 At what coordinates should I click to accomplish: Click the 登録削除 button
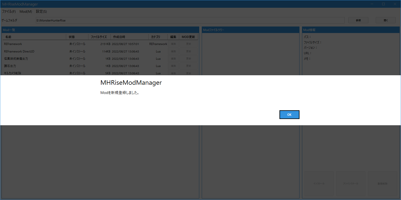click(382, 183)
